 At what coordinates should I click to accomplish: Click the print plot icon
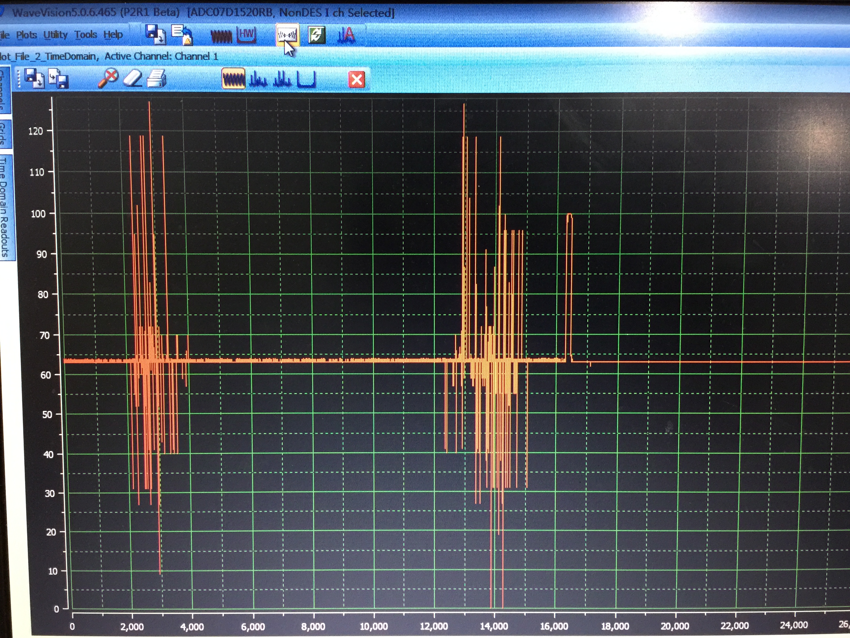pos(157,79)
